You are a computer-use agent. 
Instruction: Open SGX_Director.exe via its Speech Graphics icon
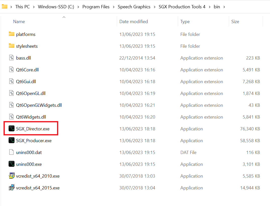click(12, 129)
